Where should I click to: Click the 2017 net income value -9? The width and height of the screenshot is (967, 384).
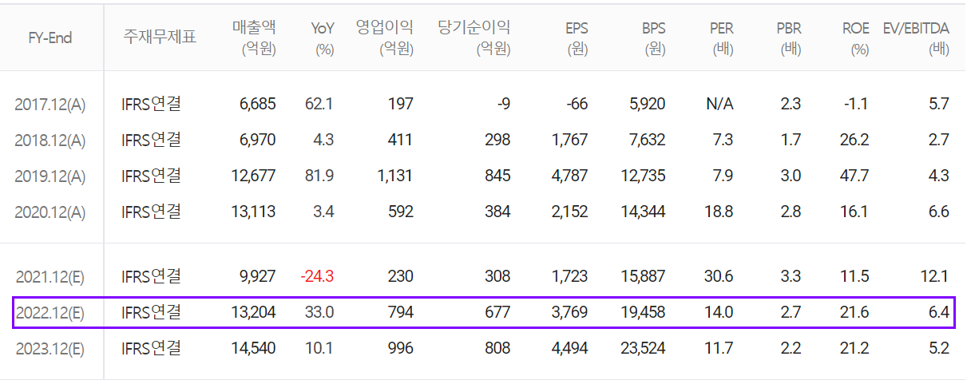pyautogui.click(x=503, y=104)
